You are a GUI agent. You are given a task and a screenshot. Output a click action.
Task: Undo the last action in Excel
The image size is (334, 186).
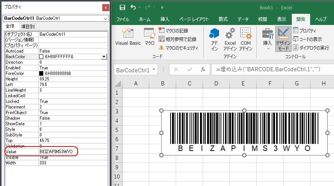point(133,7)
